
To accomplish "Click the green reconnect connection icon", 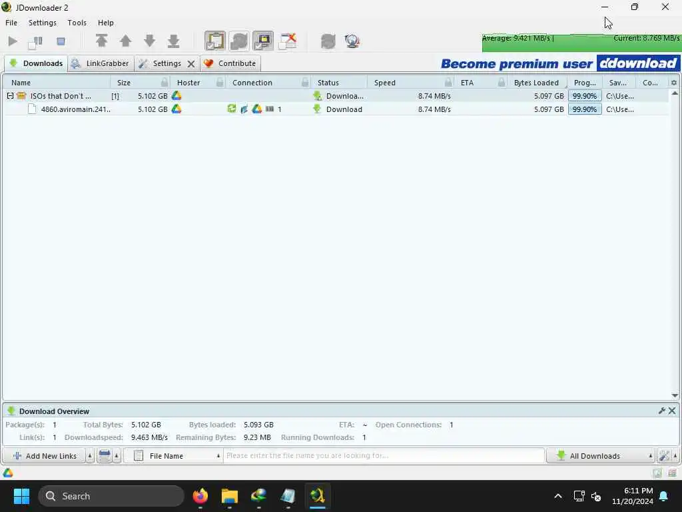I will 232,109.
